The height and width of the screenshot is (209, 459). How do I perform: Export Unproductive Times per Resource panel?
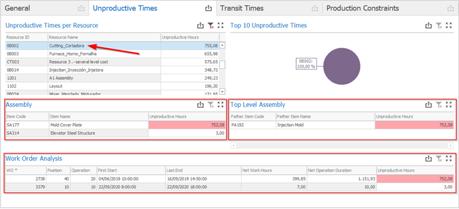point(200,26)
